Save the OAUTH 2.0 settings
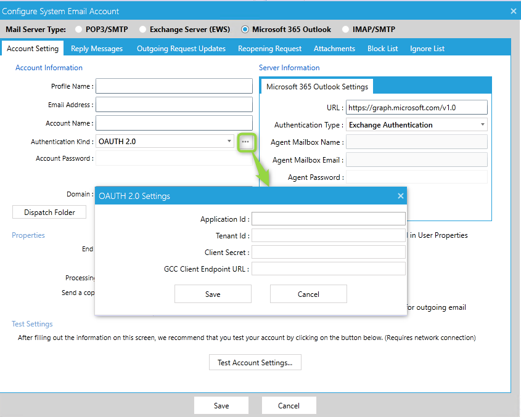 coord(213,294)
